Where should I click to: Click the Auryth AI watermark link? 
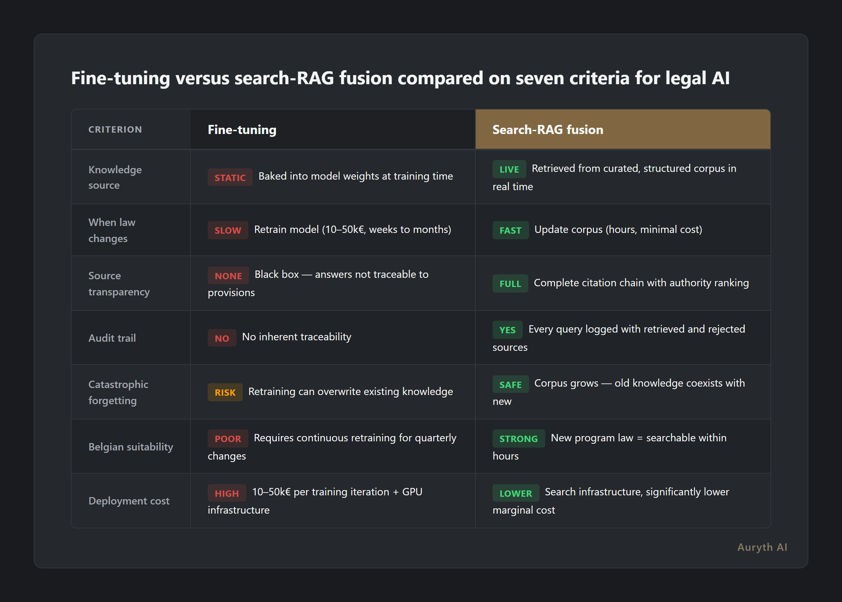[762, 547]
